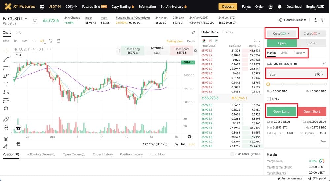Expand BTCUSDT pair selector dropdown
This screenshot has height=181, width=330.
point(26,19)
